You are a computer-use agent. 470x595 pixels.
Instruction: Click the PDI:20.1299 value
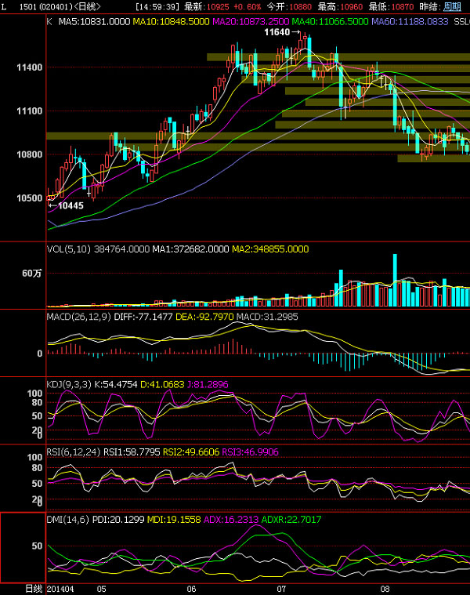click(x=118, y=520)
